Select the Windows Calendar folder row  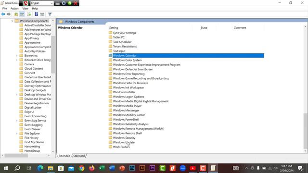tap(186, 56)
